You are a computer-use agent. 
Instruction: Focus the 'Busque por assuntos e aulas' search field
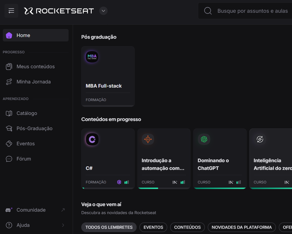[x=245, y=11]
